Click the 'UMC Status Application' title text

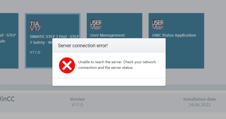(174, 35)
